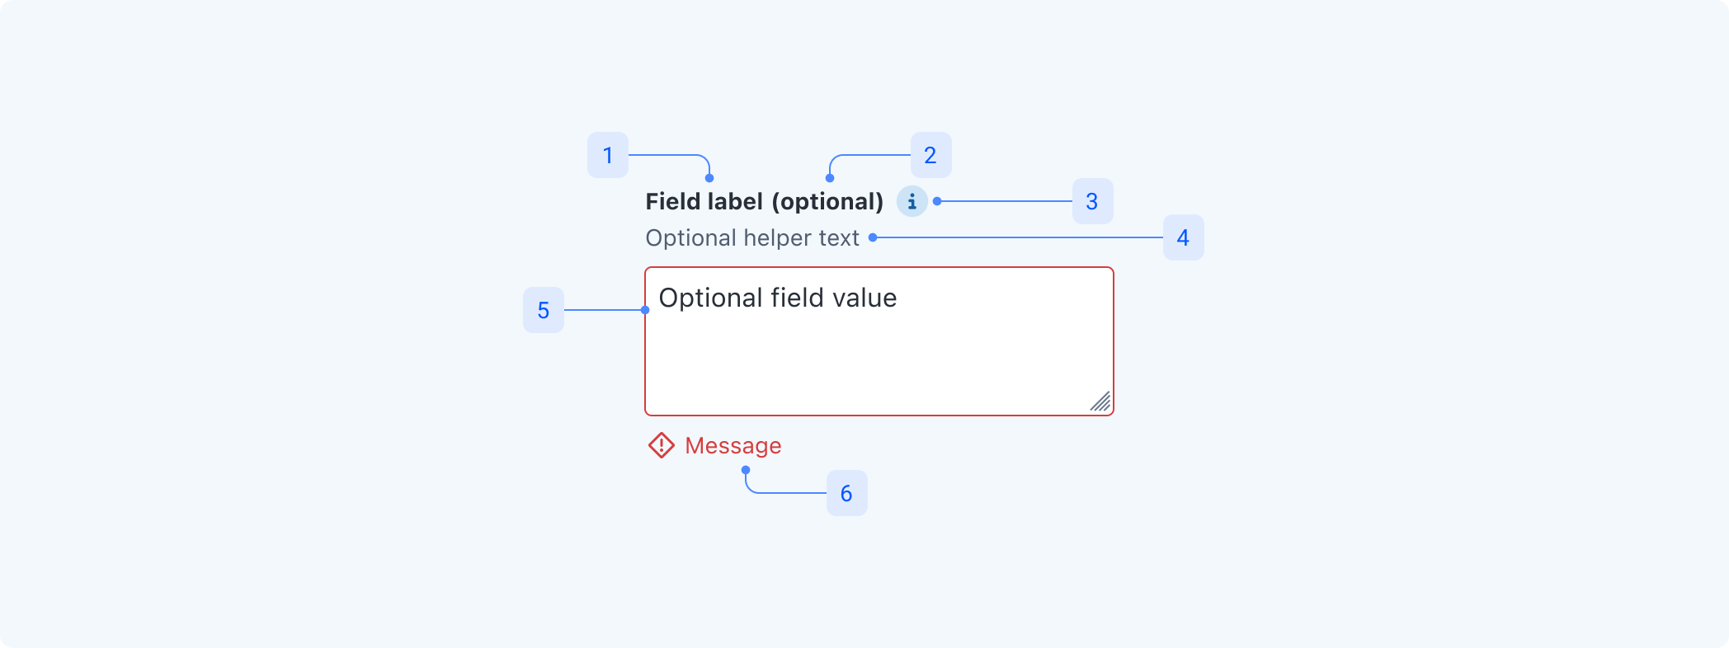Click the 'Optional helper text' line

(x=752, y=238)
